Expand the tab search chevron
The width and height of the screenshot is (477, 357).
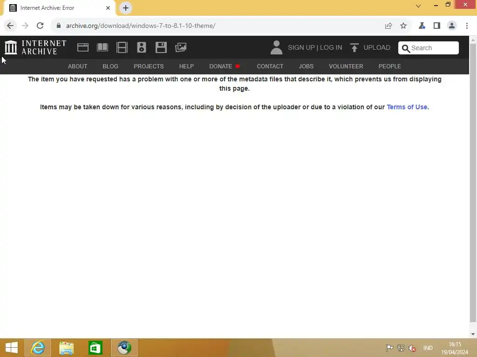point(418,6)
